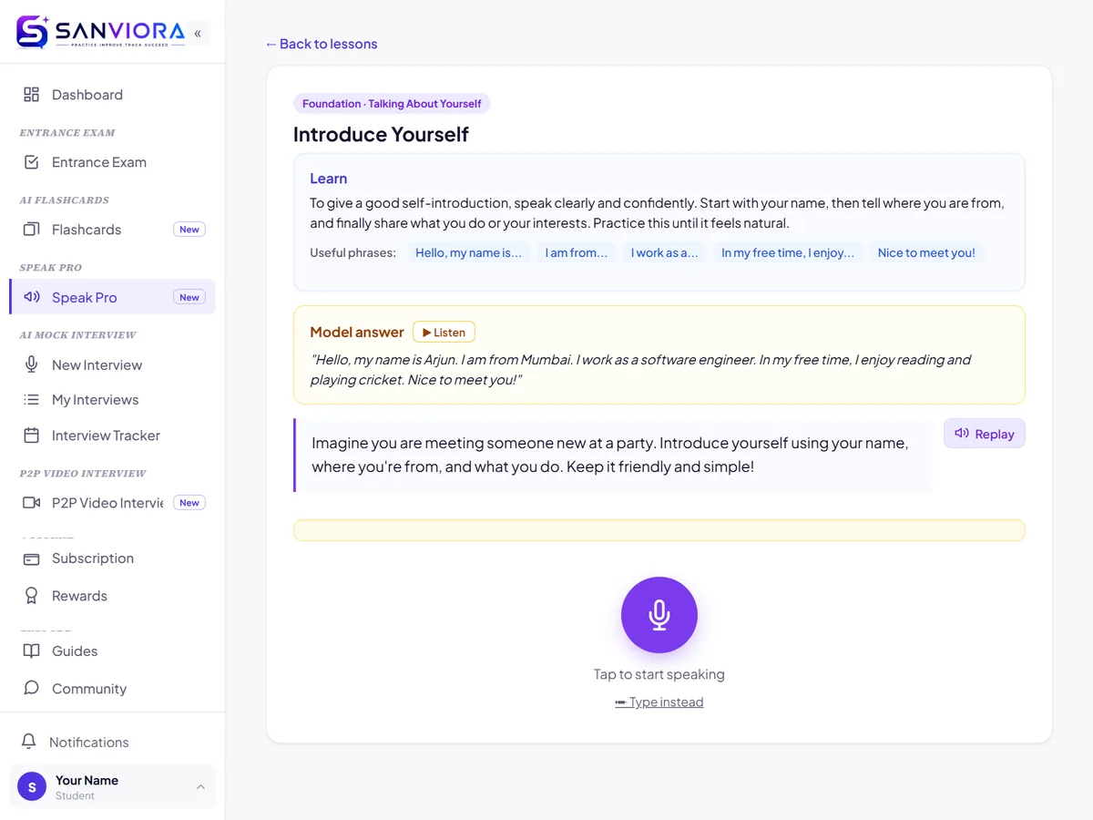Click the 'Nice to meet you!' phrase chip
The image size is (1093, 820).
click(x=926, y=253)
